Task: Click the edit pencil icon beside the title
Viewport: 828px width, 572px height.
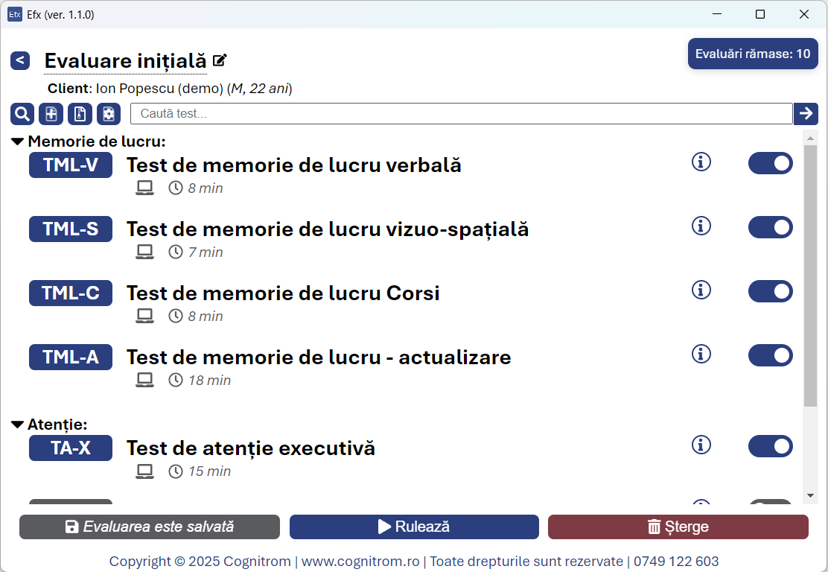Action: tap(220, 60)
